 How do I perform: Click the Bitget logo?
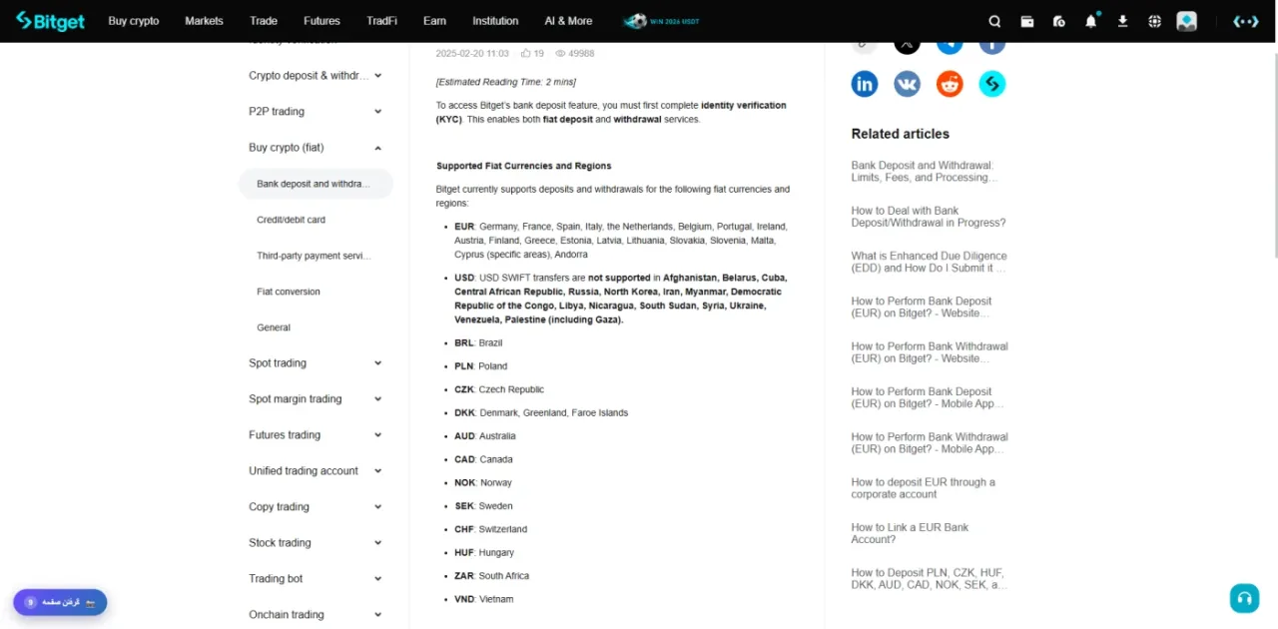(x=50, y=21)
